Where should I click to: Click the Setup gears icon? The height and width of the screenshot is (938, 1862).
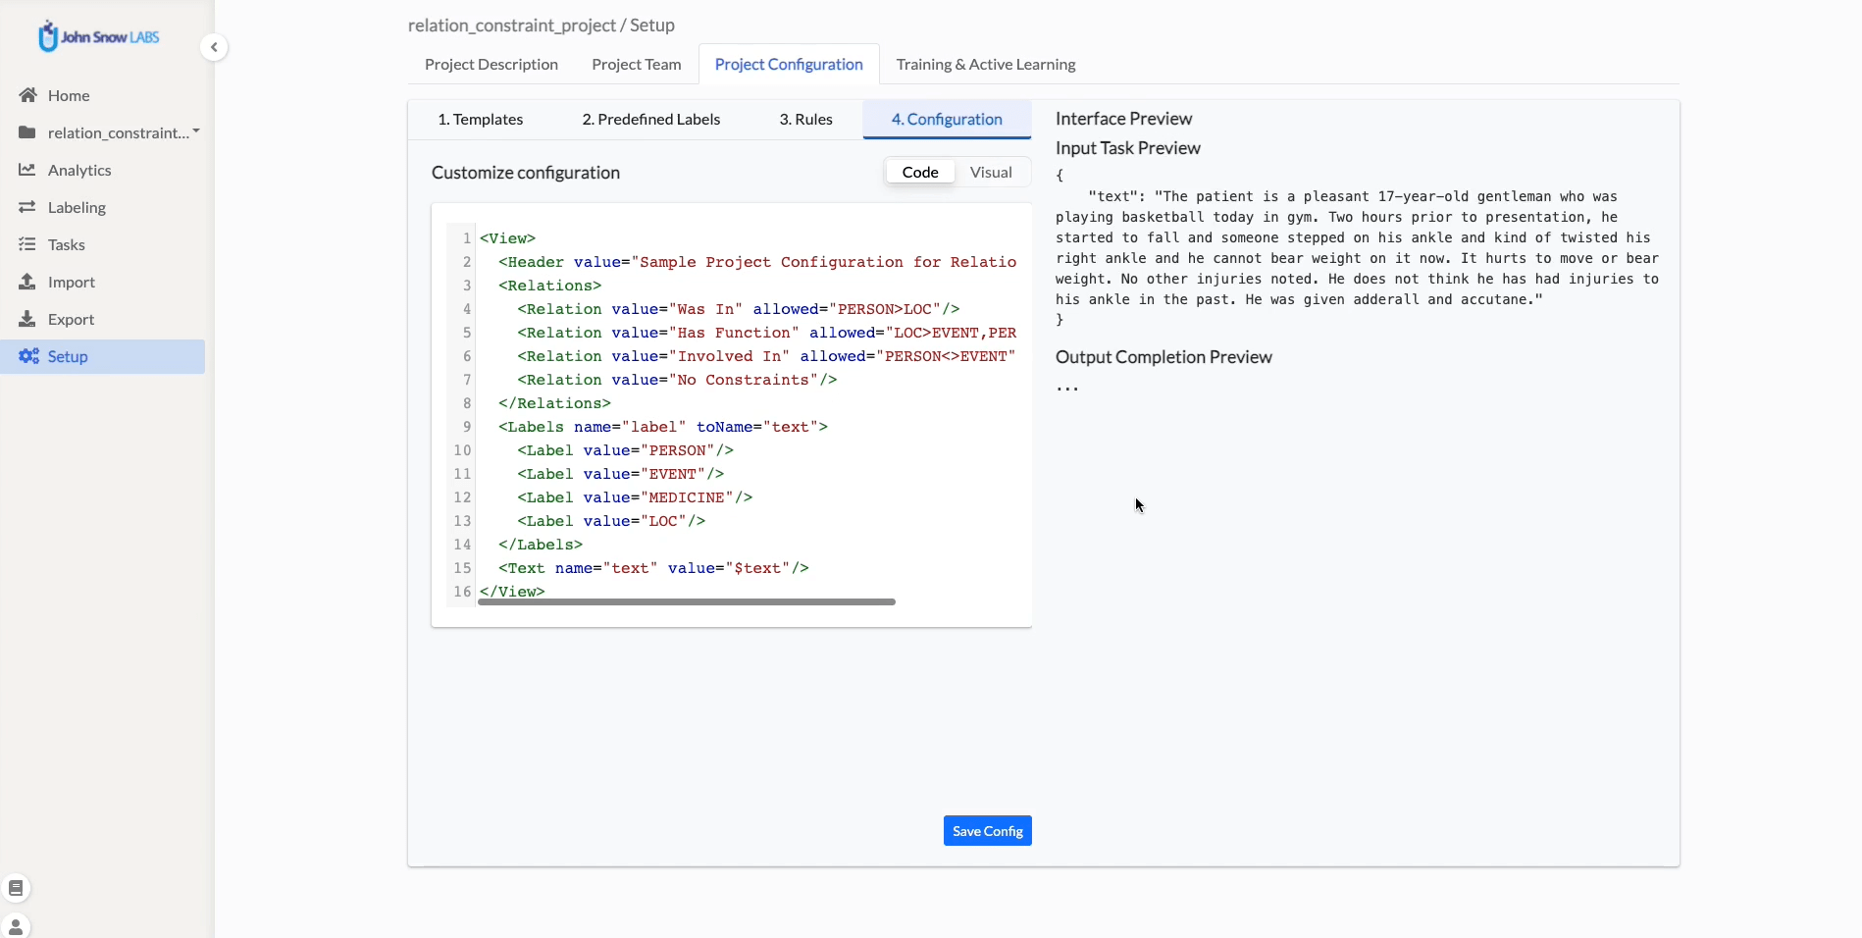coord(29,356)
